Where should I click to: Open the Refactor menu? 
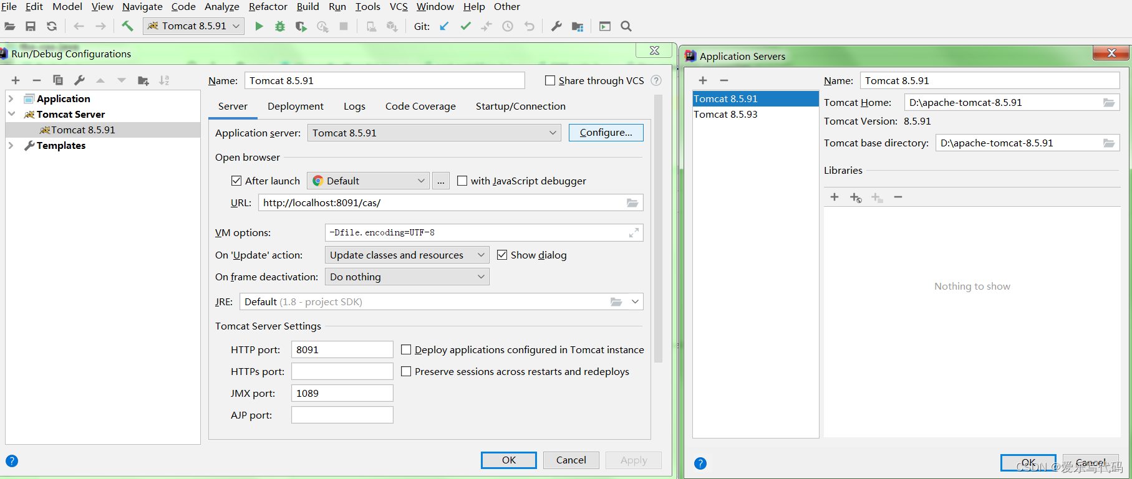pyautogui.click(x=268, y=7)
